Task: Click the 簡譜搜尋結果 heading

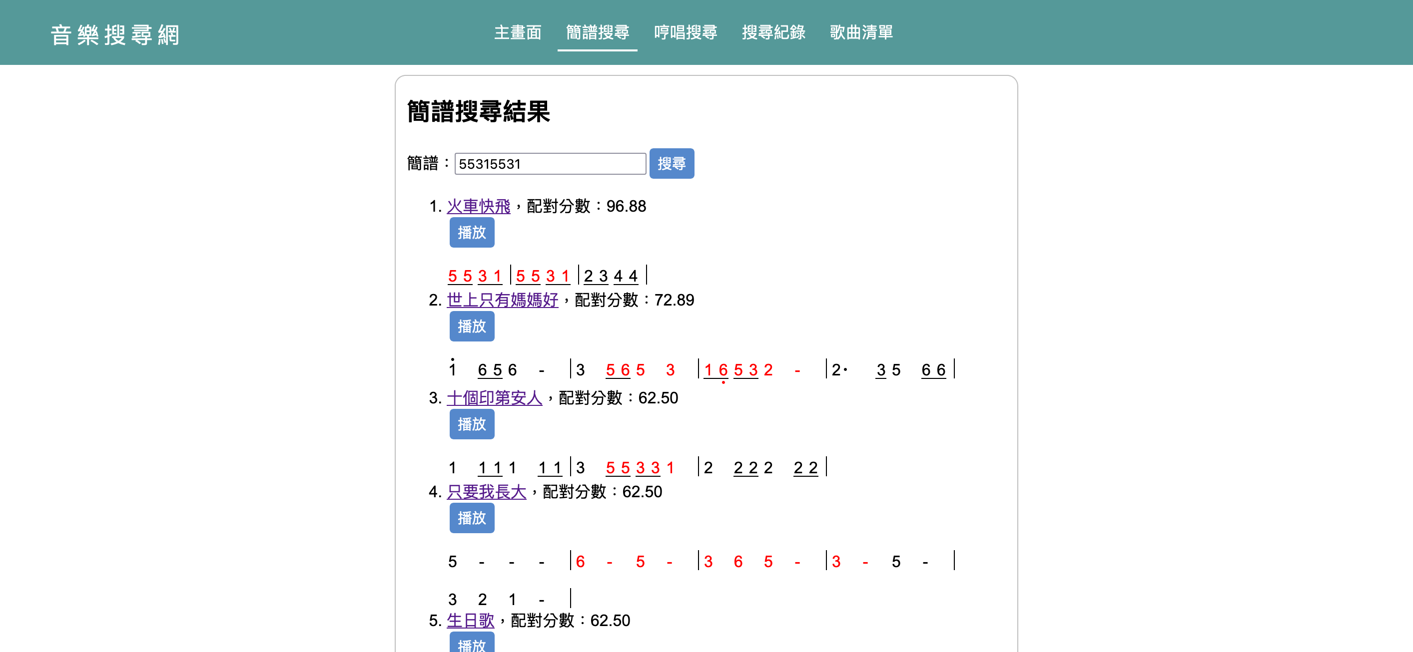Action: (478, 112)
